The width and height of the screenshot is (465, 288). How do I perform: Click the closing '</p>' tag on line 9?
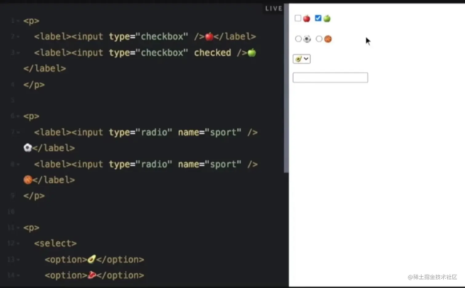34,196
